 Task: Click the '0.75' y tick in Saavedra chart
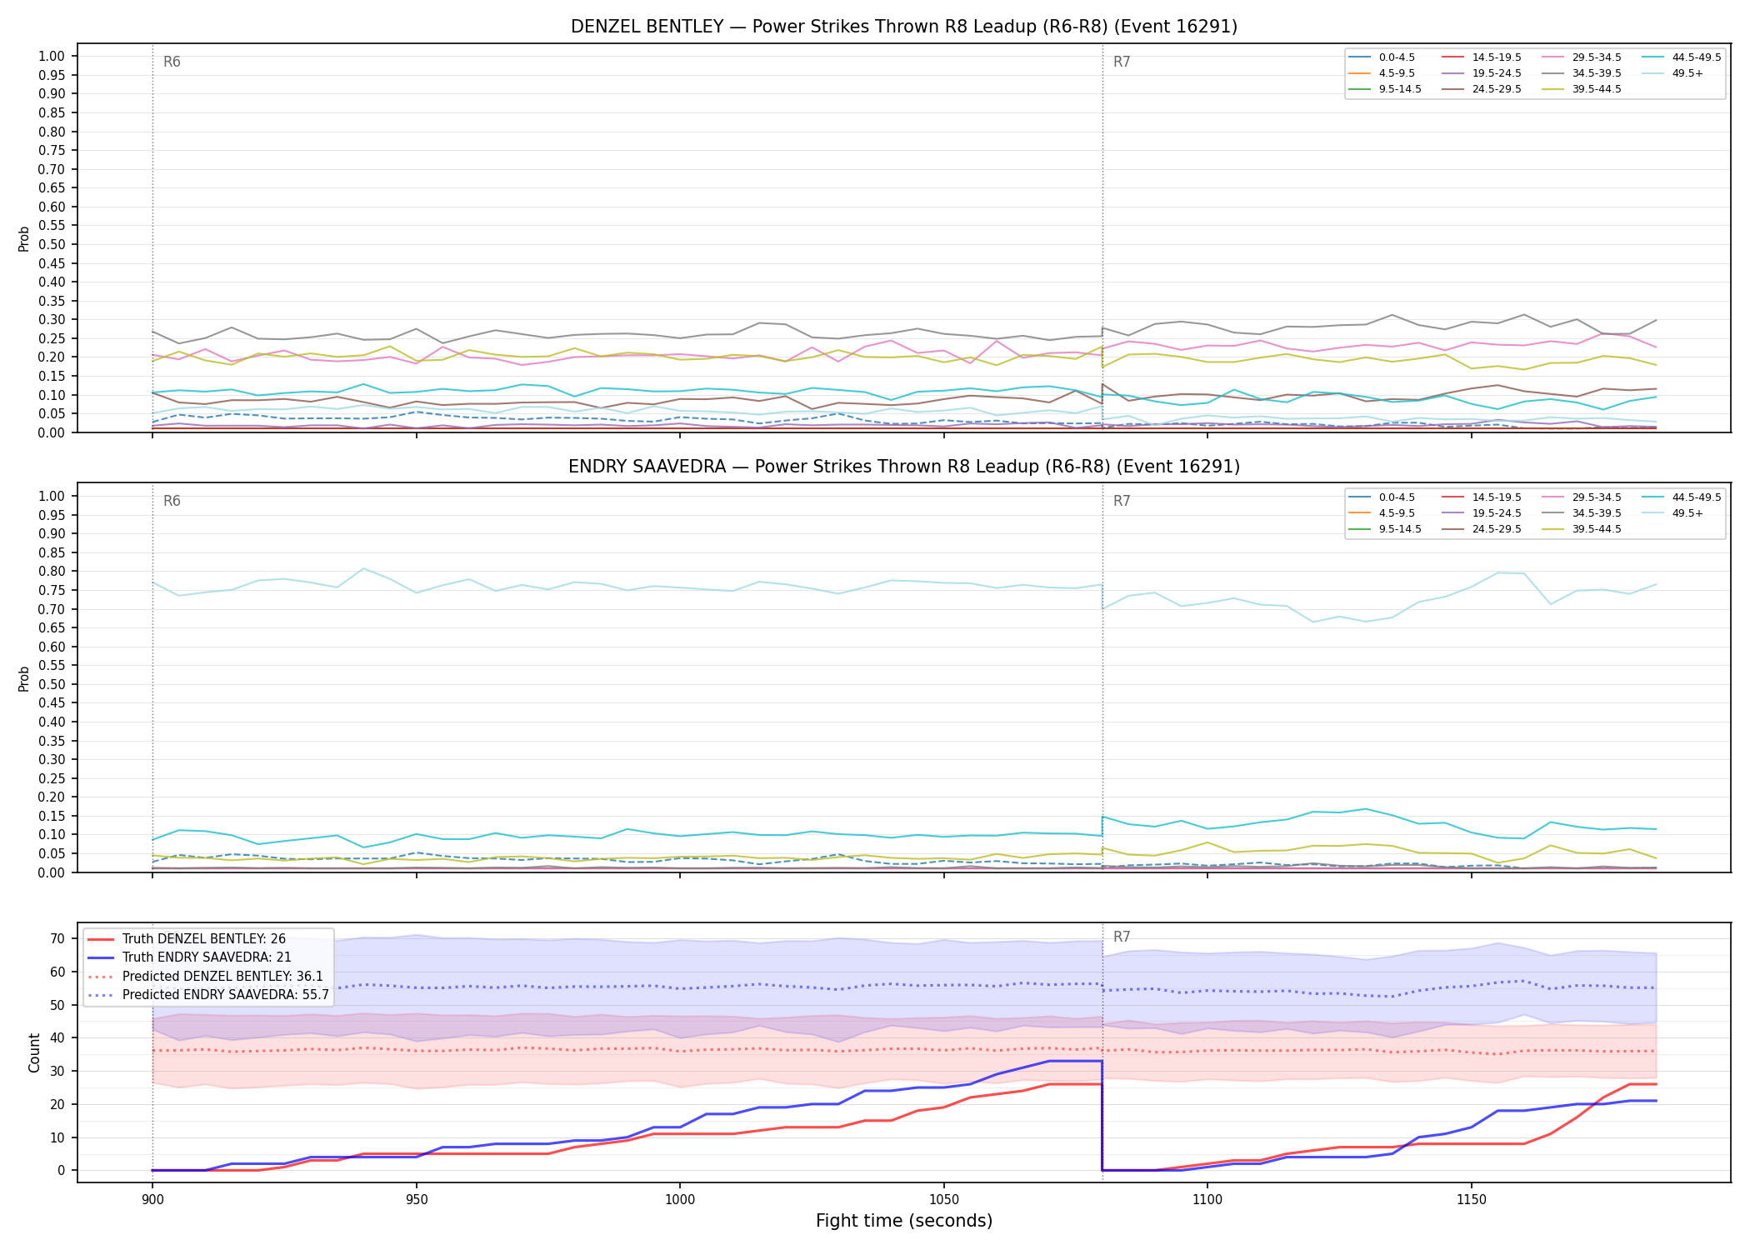[x=52, y=590]
